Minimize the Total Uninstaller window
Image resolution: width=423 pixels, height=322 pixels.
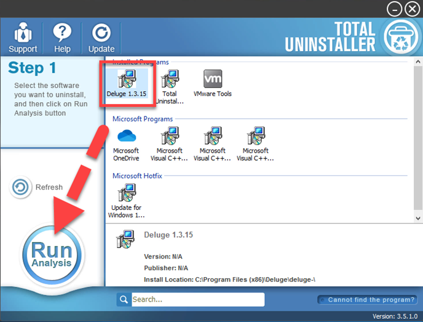pyautogui.click(x=394, y=9)
